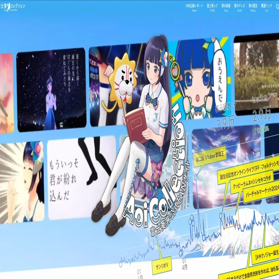Viewport: 279px width, 279px height.
Task: Click the 3.9万 display count value
Action: coord(225,123)
